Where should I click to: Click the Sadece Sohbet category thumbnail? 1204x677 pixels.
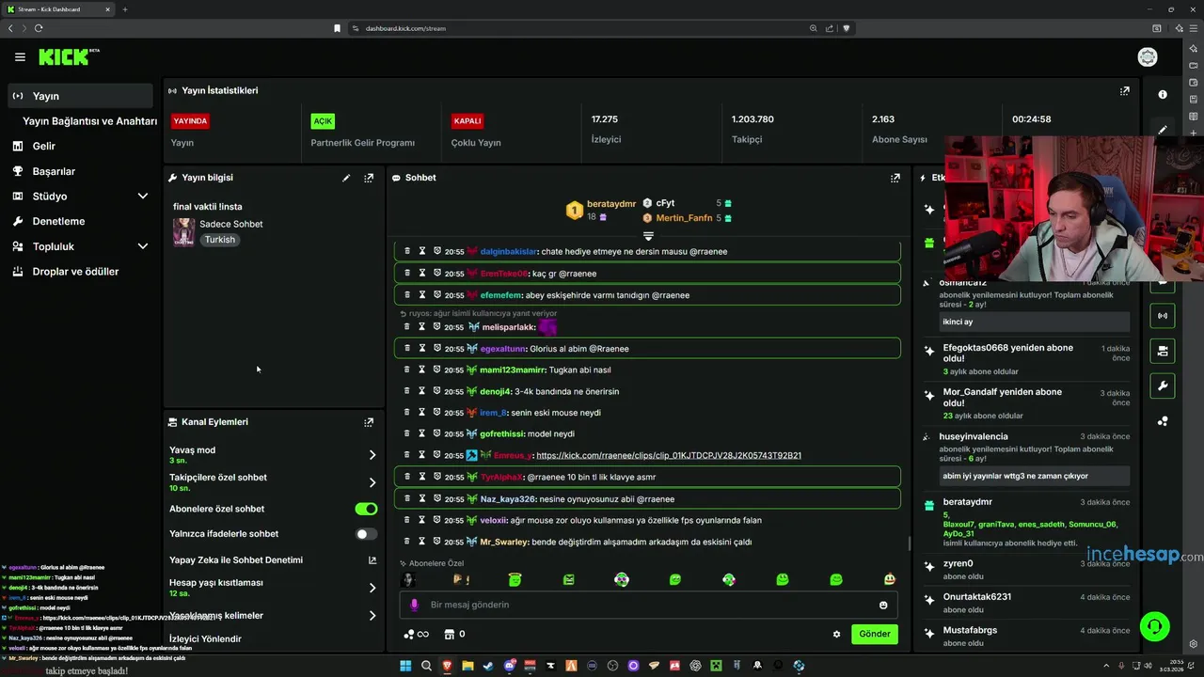coord(183,232)
